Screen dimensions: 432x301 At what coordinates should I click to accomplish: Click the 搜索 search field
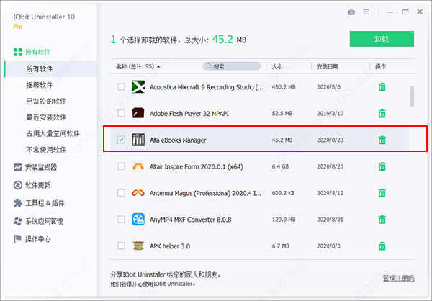232,66
